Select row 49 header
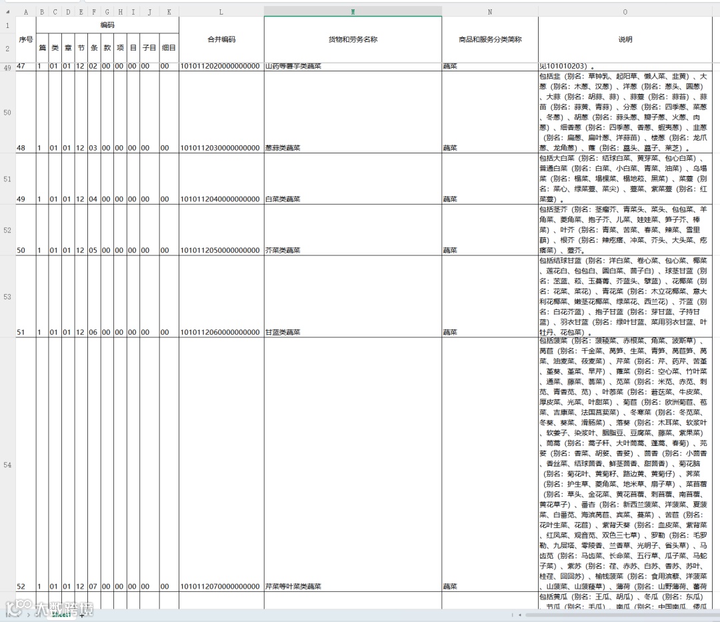This screenshot has height=622, width=720. (7, 67)
